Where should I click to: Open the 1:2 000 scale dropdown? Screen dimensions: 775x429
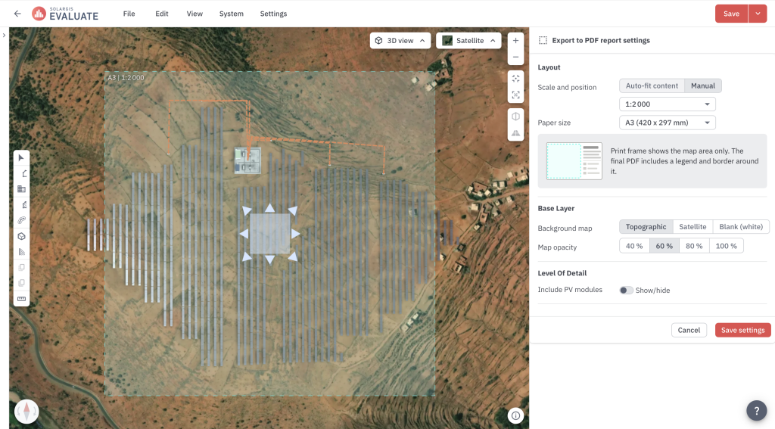point(668,104)
